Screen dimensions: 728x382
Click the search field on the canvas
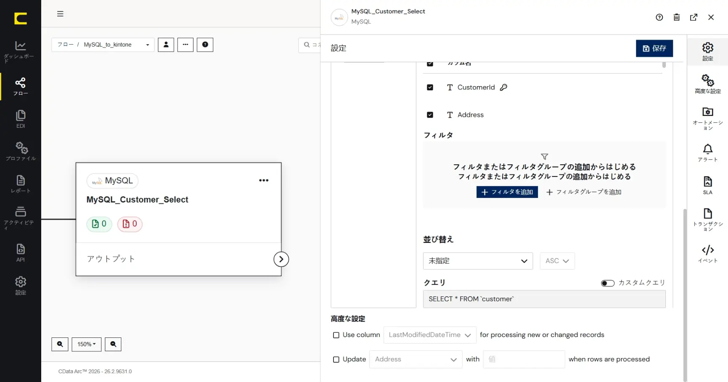310,45
